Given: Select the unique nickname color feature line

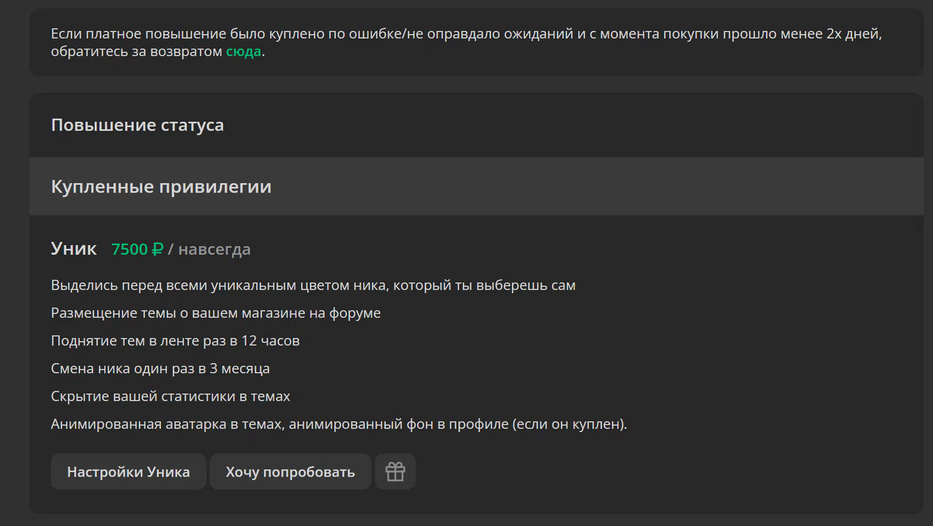Looking at the screenshot, I should click(313, 285).
